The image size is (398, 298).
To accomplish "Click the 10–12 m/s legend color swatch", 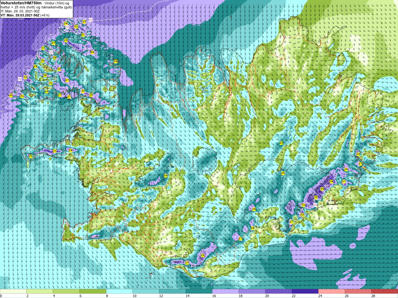I will pos(146,291).
